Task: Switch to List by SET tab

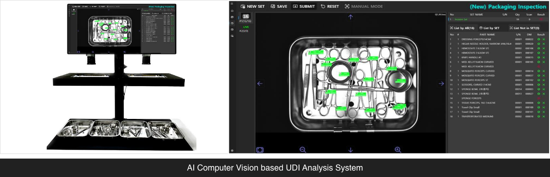Action: (x=489, y=28)
